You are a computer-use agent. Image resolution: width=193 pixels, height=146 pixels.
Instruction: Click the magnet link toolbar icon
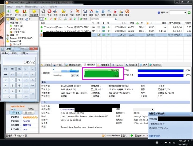point(24,13)
